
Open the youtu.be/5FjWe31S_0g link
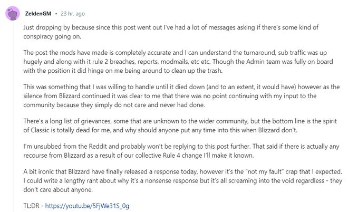point(87,206)
